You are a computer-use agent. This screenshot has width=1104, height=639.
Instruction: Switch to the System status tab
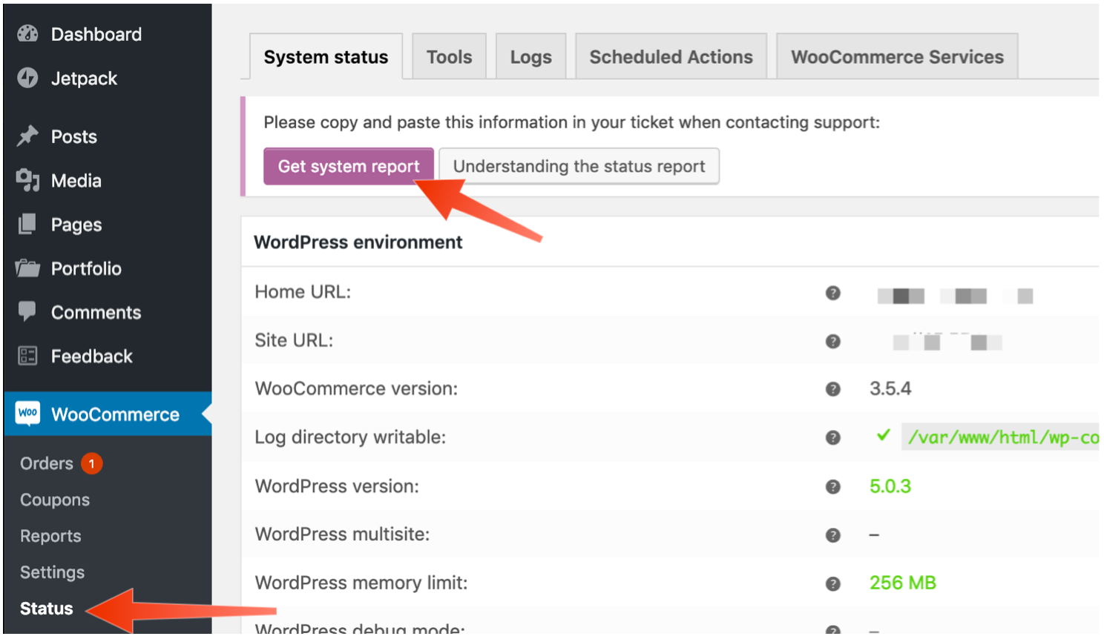point(326,56)
